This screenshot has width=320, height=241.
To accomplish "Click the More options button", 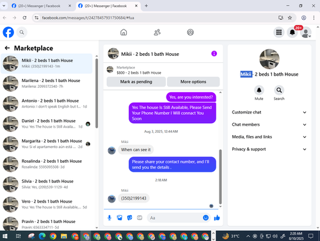I will [193, 81].
